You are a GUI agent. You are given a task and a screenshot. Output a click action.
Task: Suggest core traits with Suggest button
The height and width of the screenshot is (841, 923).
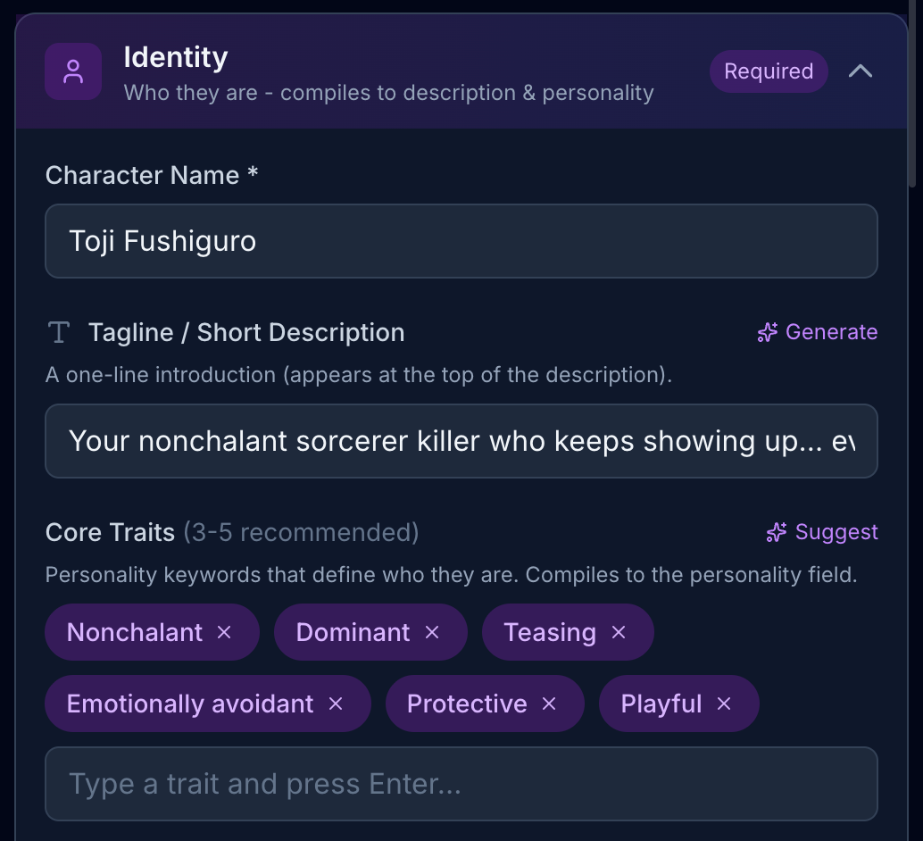[822, 532]
